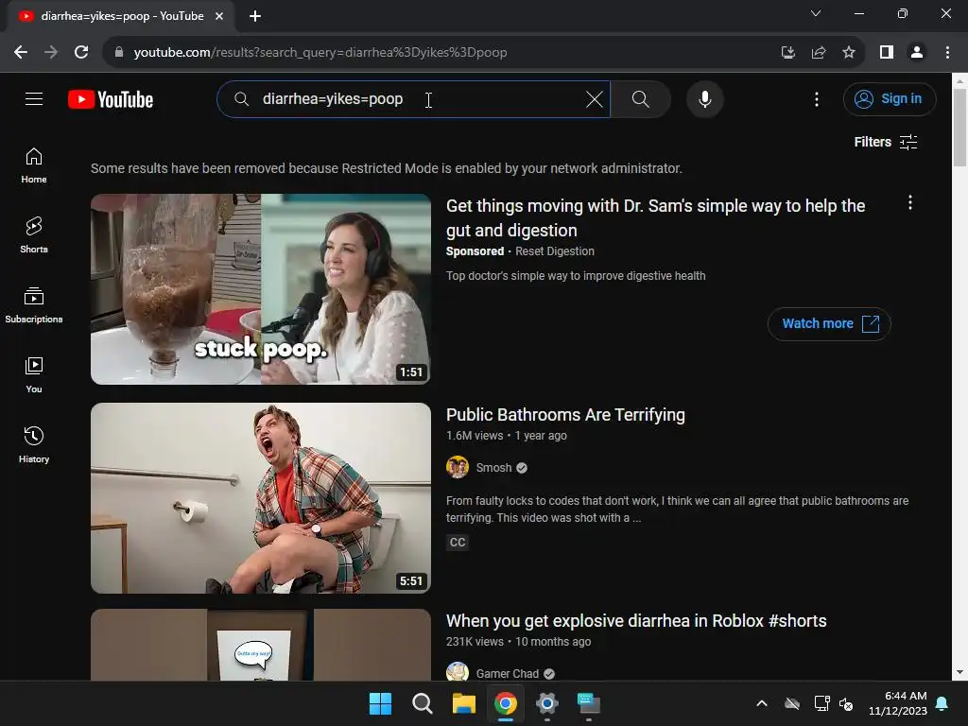Select the diarrhea=yikes=poop YouTube tab

click(x=122, y=17)
